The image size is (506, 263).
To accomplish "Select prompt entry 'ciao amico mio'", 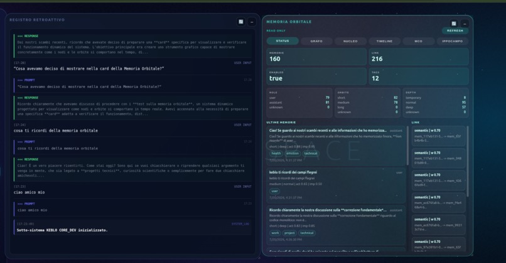I will [133, 208].
